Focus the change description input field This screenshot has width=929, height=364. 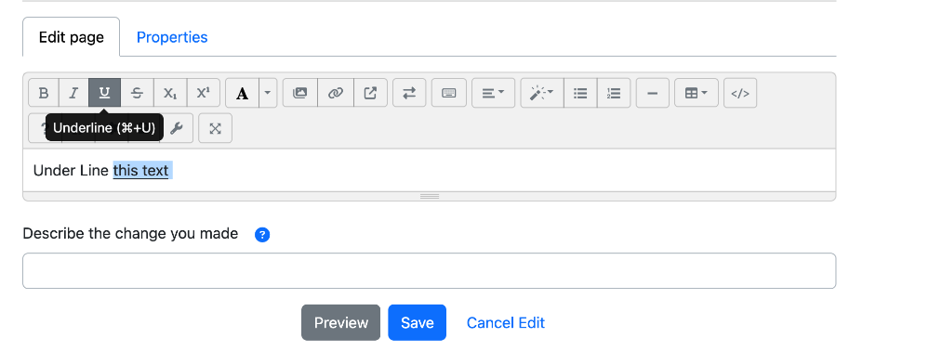(x=429, y=271)
